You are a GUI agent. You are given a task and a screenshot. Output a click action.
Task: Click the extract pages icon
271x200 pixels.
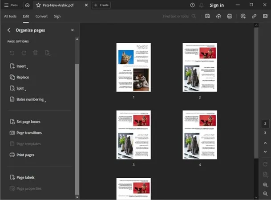[47, 53]
